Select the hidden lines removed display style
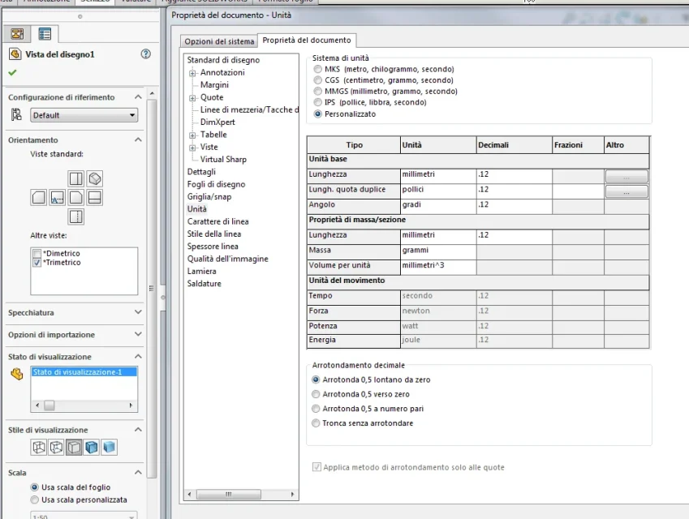The width and height of the screenshot is (689, 519). pyautogui.click(x=74, y=448)
